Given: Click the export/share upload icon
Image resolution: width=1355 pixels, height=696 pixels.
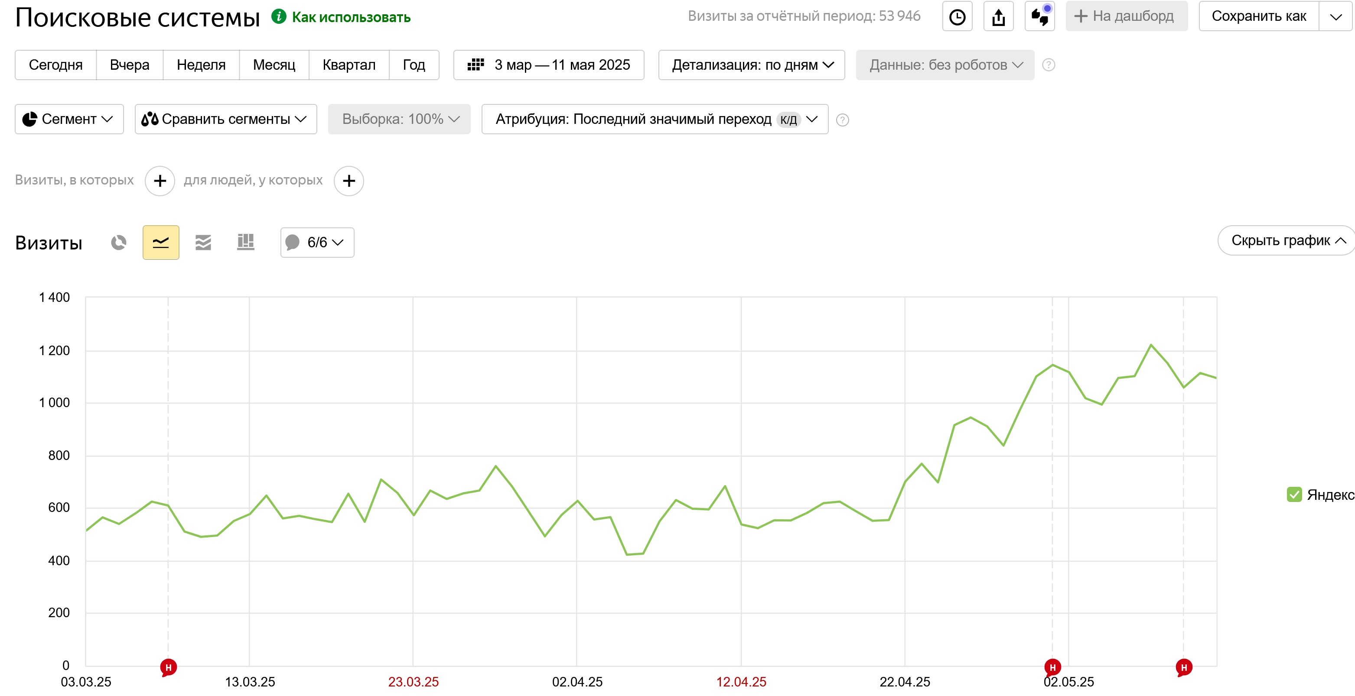Looking at the screenshot, I should (x=998, y=16).
